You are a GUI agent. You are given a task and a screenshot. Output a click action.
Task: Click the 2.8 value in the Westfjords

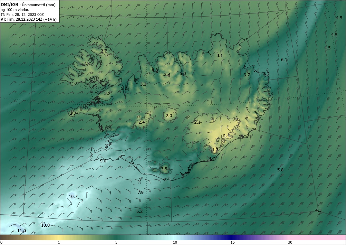[x=87, y=64]
